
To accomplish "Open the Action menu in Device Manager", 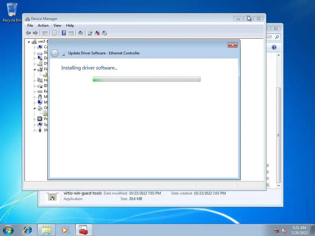I will click(43, 26).
